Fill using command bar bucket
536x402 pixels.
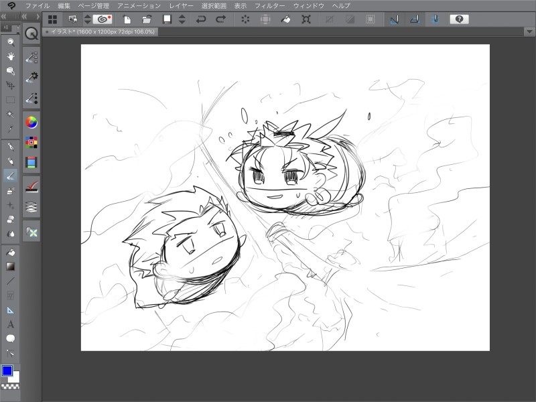click(286, 19)
